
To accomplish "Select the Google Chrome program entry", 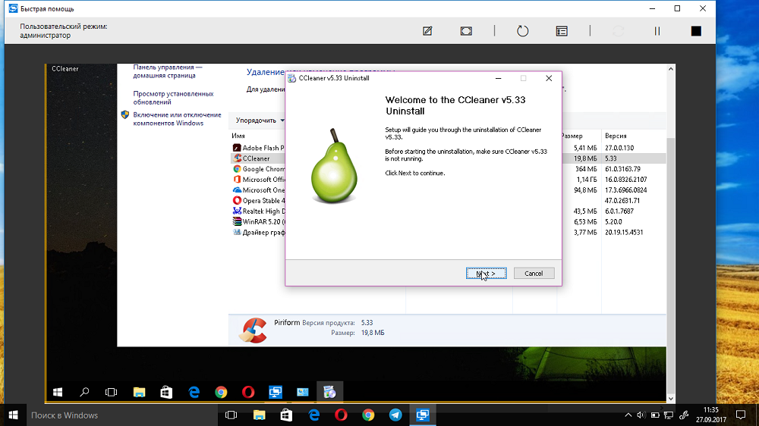I will 257,169.
